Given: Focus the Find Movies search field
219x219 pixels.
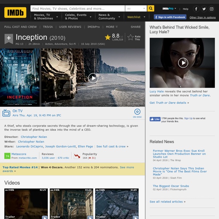Looking at the screenshot, I should 77,8.
